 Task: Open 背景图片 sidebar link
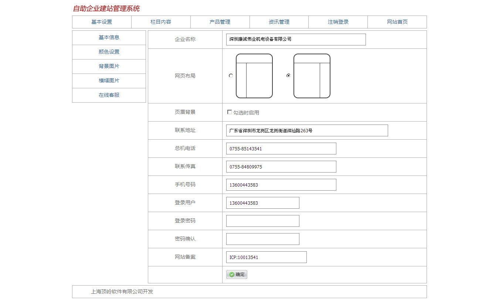point(109,67)
